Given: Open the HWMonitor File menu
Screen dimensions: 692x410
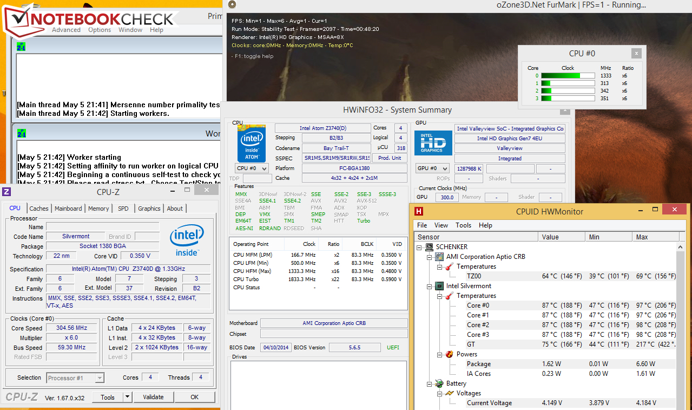Looking at the screenshot, I should pos(422,225).
